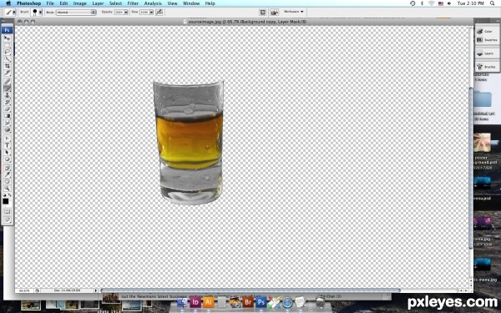
Task: Select the Shape tool
Action: click(7, 159)
